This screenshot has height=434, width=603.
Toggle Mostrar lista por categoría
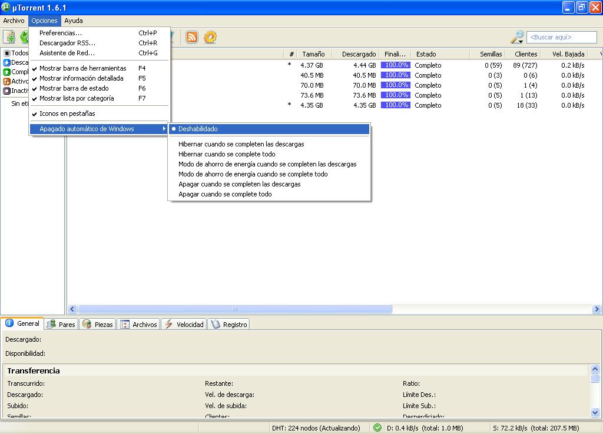point(99,98)
